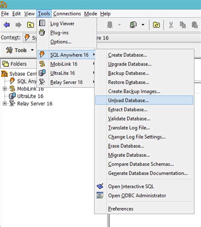This screenshot has height=227, width=201.
Task: Click the SQL Anywhere 16 lightning icon in menu
Action: tap(42, 54)
